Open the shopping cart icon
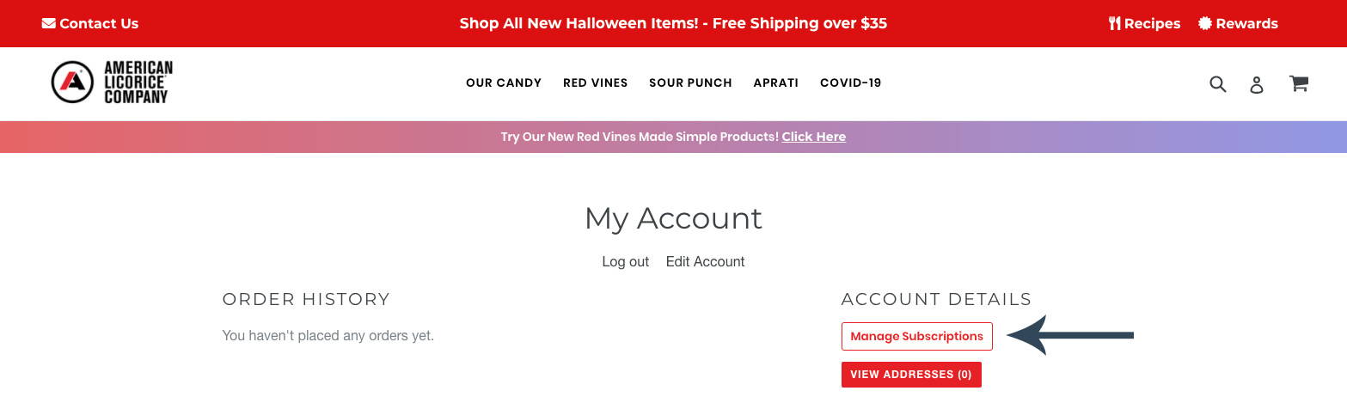Viewport: 1347px width, 403px height. click(1299, 83)
